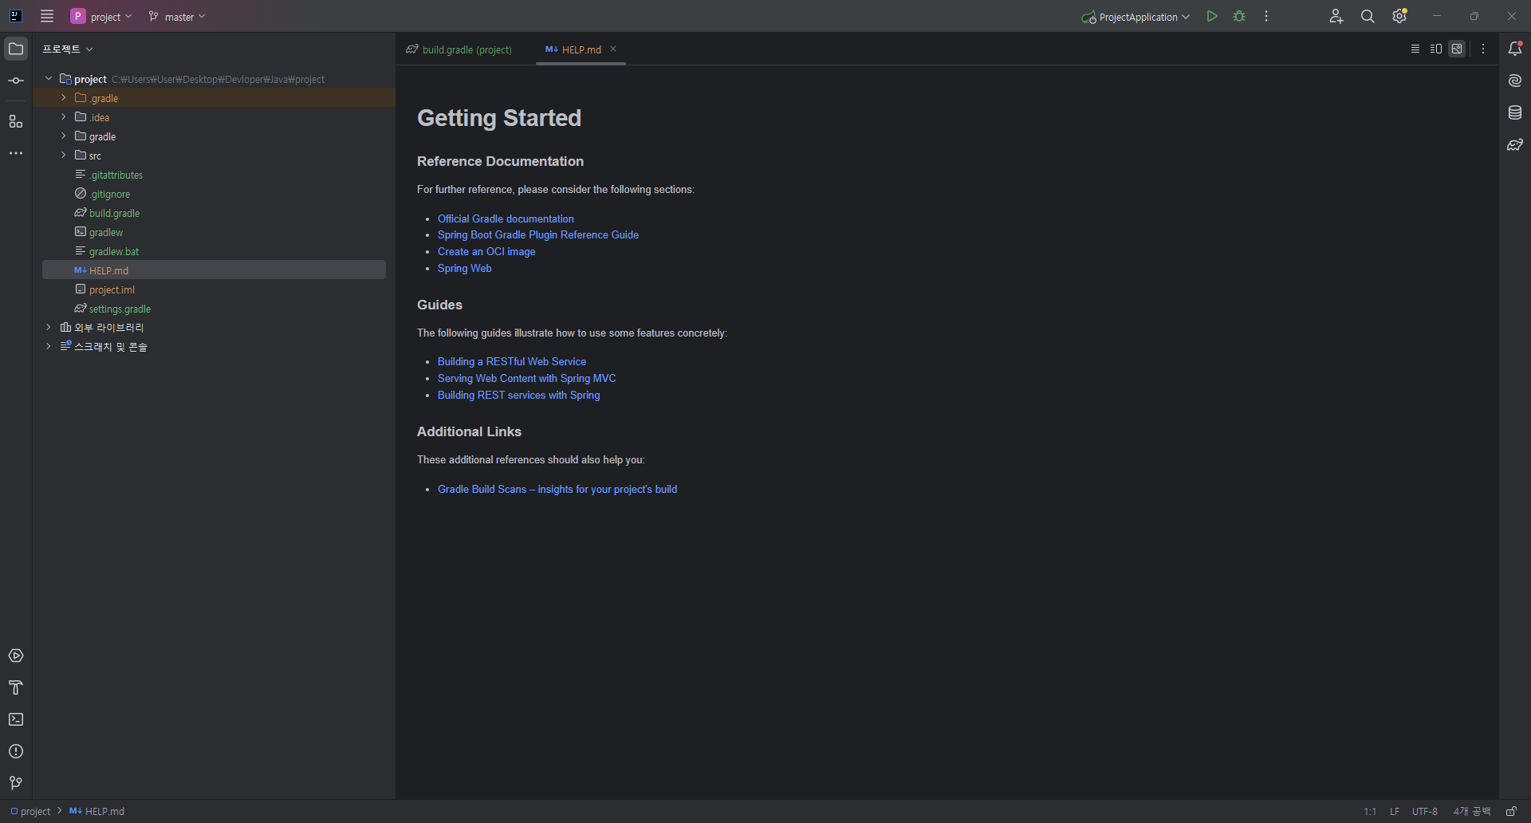This screenshot has height=823, width=1531.
Task: Open Create an OCI image link
Action: [486, 251]
